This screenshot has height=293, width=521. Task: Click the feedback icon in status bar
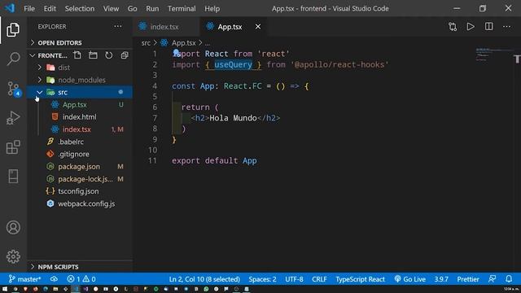tap(492, 279)
